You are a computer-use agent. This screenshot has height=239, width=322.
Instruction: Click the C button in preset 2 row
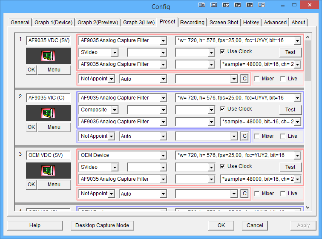[x=244, y=136]
